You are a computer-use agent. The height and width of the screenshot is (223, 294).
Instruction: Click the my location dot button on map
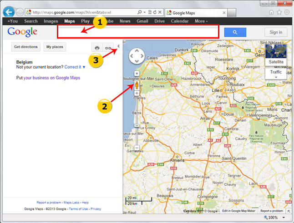(x=137, y=74)
